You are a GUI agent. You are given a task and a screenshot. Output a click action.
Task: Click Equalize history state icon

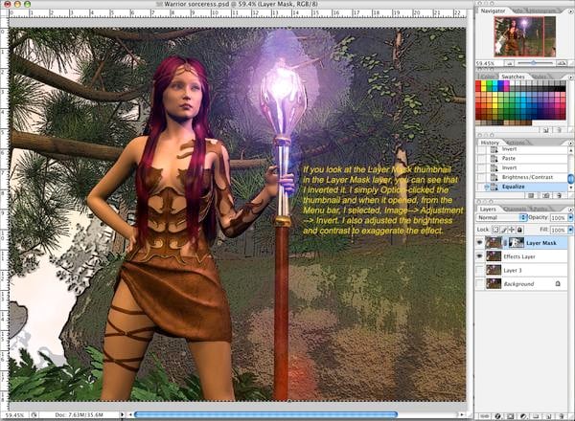tap(494, 187)
